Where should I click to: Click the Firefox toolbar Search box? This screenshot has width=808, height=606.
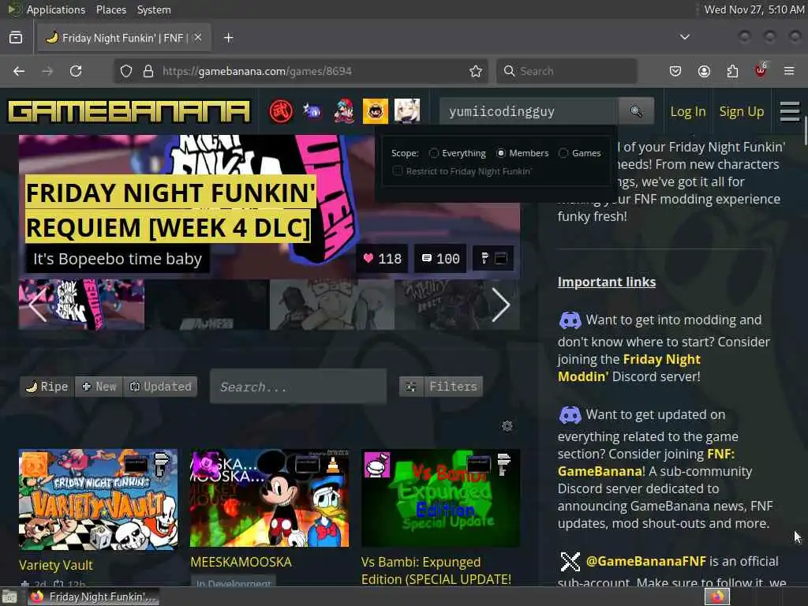click(567, 71)
